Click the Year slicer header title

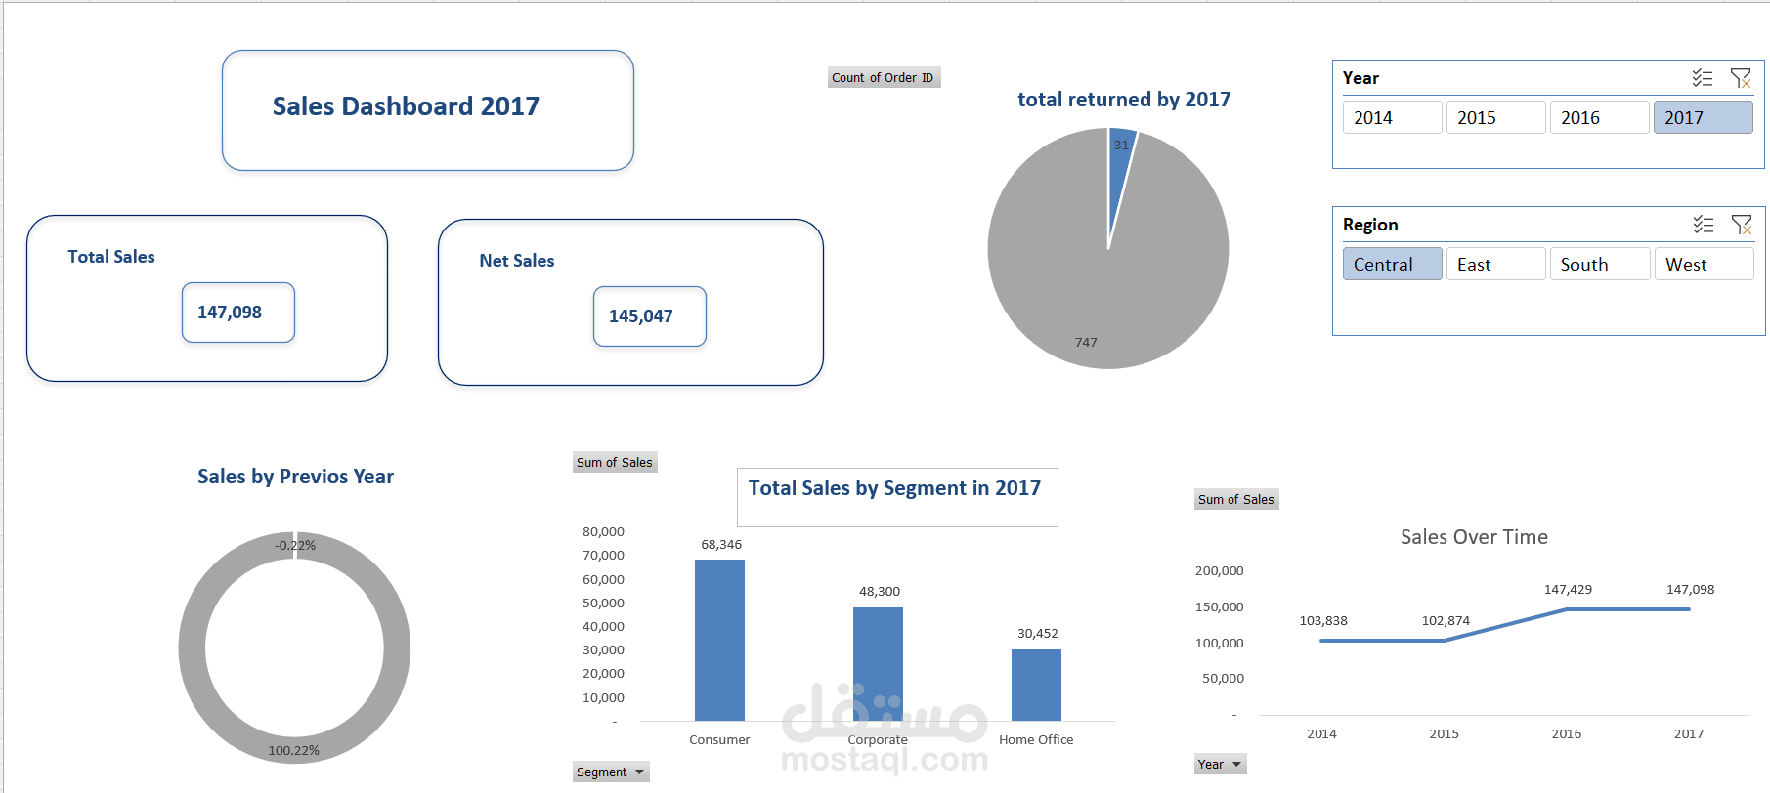click(1360, 78)
